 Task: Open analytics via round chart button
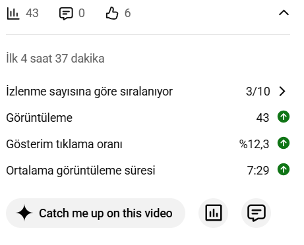point(214,213)
